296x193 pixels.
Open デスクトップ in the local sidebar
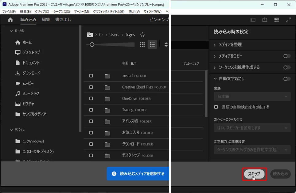coord(28,52)
